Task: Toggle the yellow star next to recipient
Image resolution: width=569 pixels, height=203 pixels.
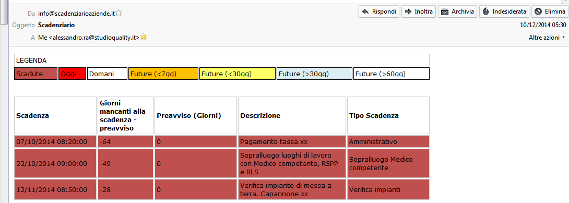Action: coord(144,37)
